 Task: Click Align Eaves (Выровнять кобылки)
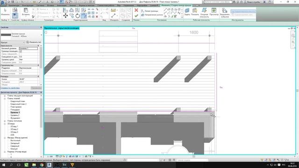point(225,13)
